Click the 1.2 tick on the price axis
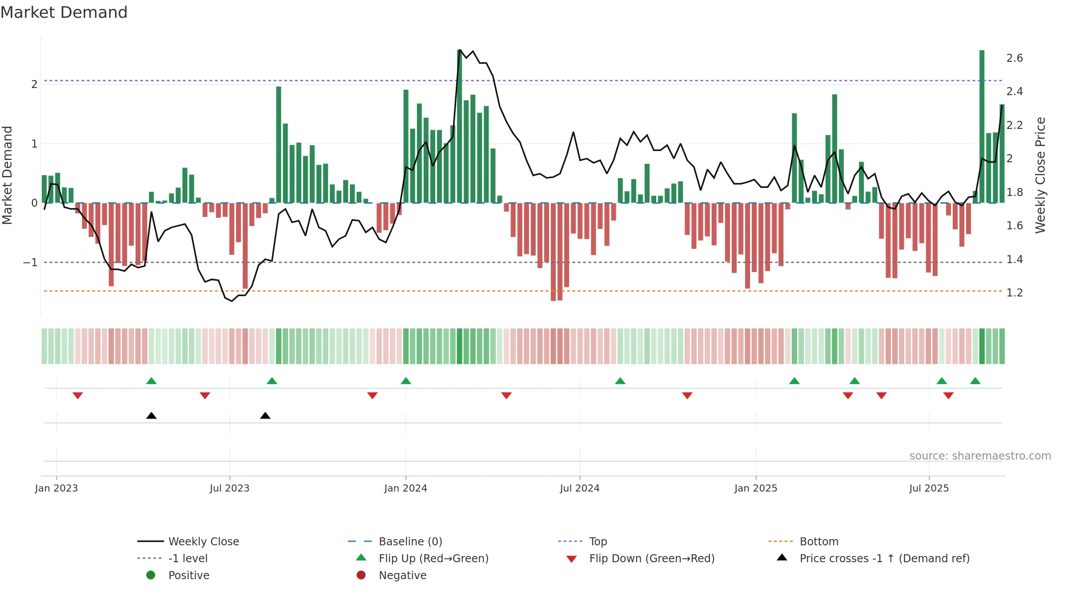Image resolution: width=1067 pixels, height=600 pixels. coord(1015,292)
